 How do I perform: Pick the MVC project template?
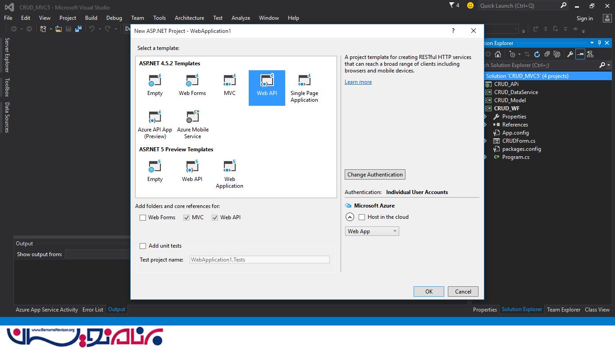click(x=229, y=81)
